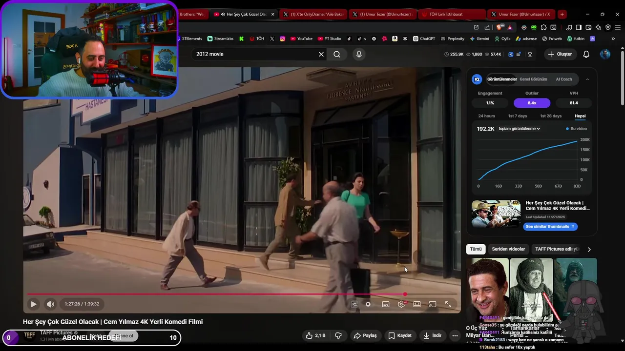Open player settings via the gear icon
625x351 pixels.
click(x=401, y=304)
